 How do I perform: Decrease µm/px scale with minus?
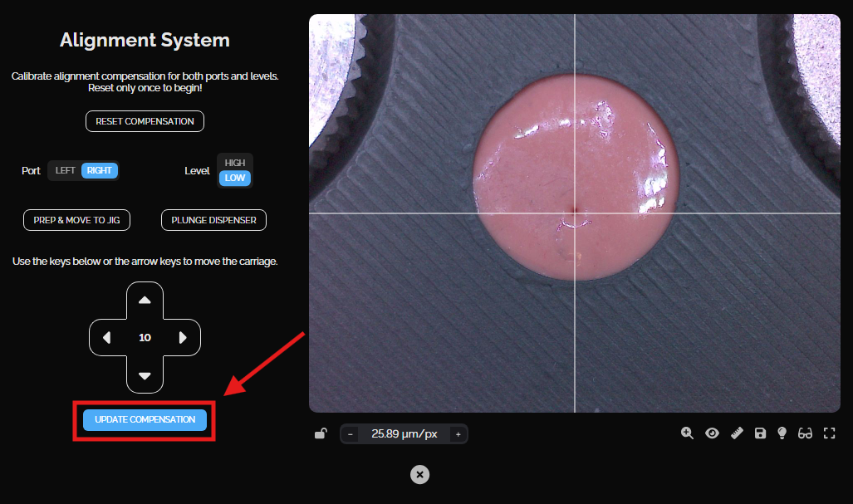click(351, 434)
